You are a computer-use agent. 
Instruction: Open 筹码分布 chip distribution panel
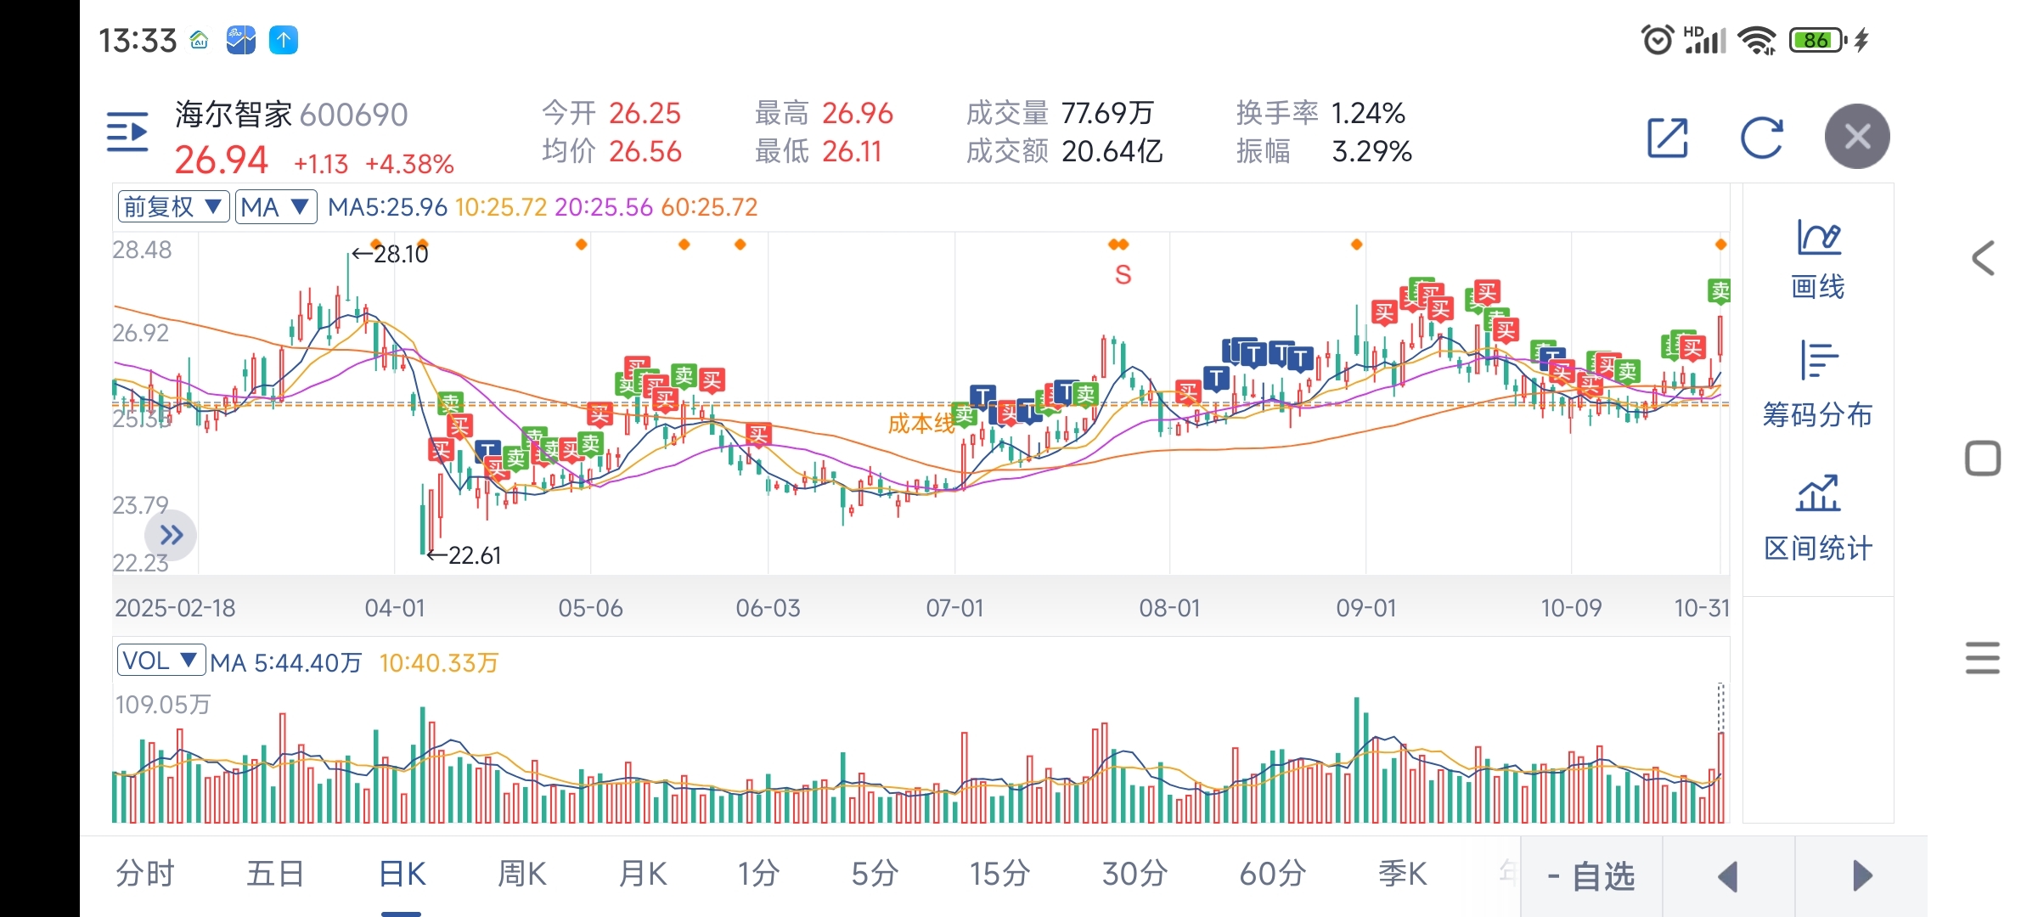click(x=1818, y=385)
